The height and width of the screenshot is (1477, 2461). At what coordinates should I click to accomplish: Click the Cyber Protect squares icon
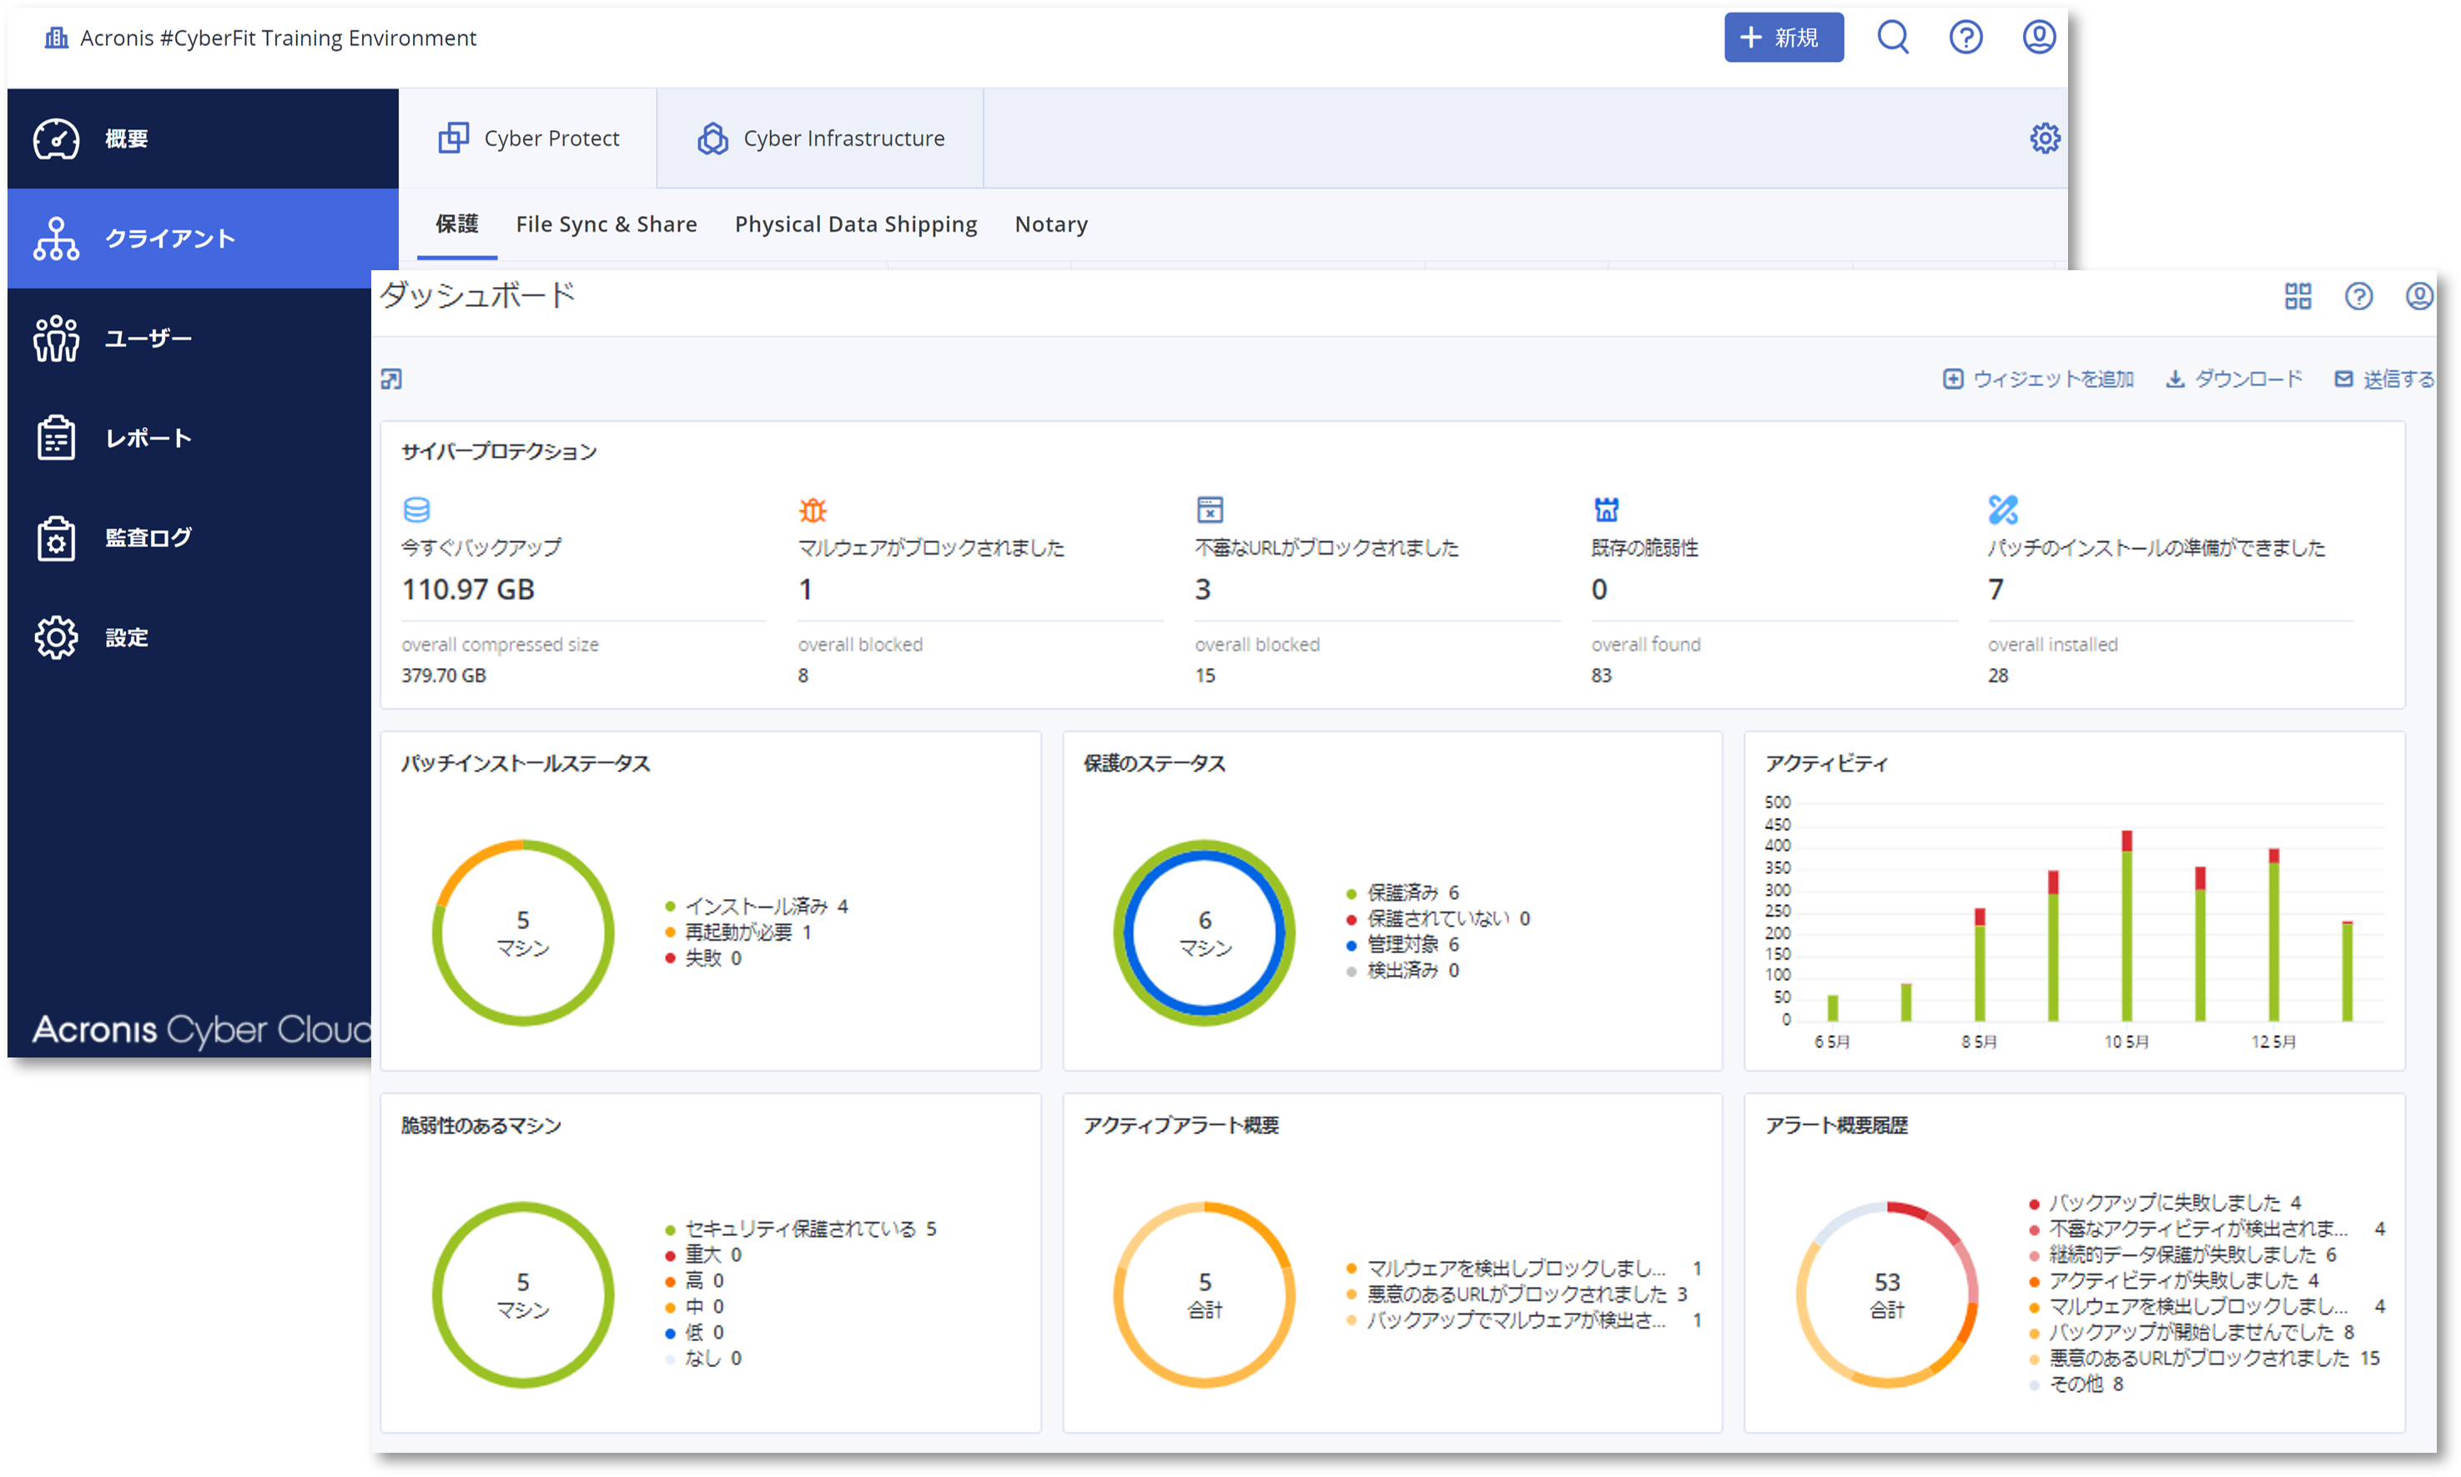pyautogui.click(x=454, y=138)
